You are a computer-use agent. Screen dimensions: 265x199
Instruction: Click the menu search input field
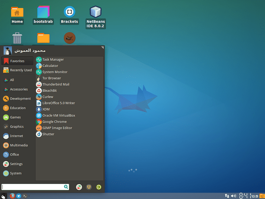(x=35, y=187)
